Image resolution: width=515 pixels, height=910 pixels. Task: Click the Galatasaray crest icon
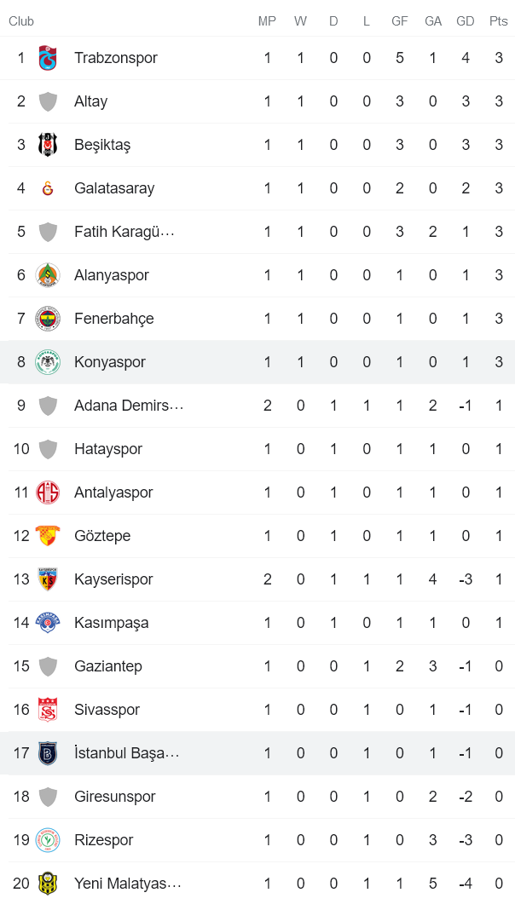49,188
